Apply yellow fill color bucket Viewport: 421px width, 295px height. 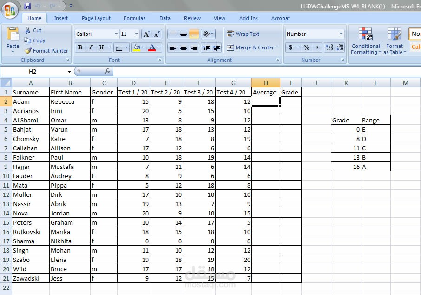(x=137, y=47)
